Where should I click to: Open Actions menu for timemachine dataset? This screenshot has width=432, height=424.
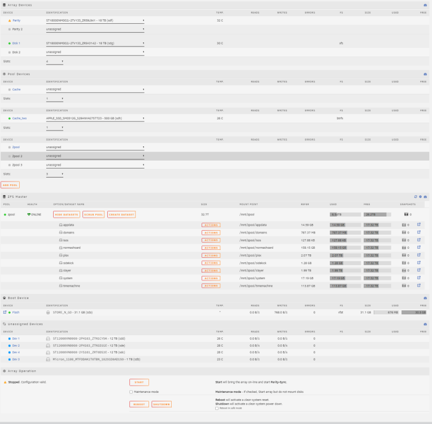(211, 286)
